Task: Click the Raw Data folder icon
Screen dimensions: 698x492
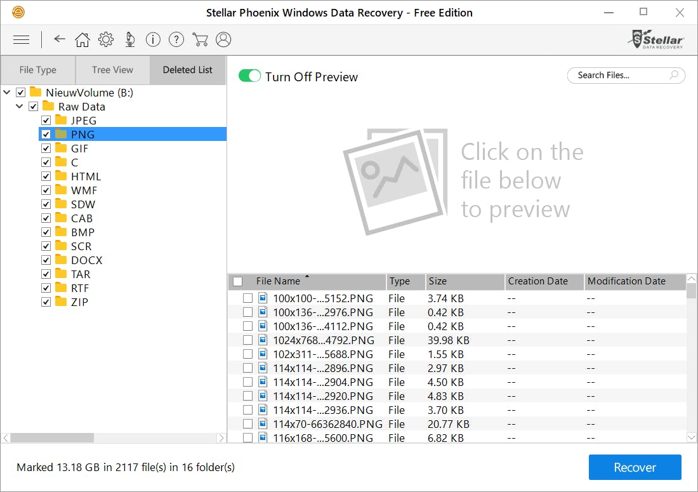Action: pyautogui.click(x=48, y=107)
